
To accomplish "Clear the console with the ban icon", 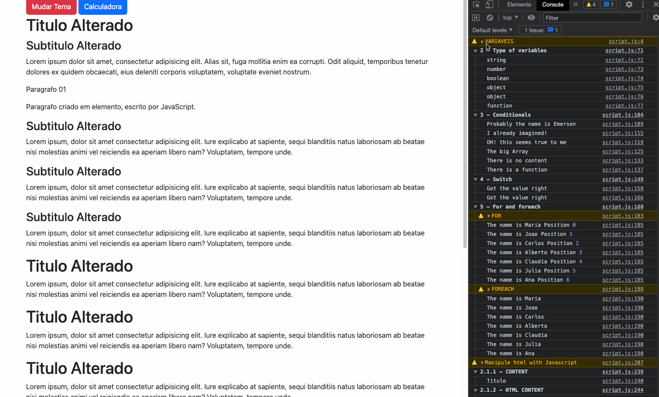I will coord(490,18).
